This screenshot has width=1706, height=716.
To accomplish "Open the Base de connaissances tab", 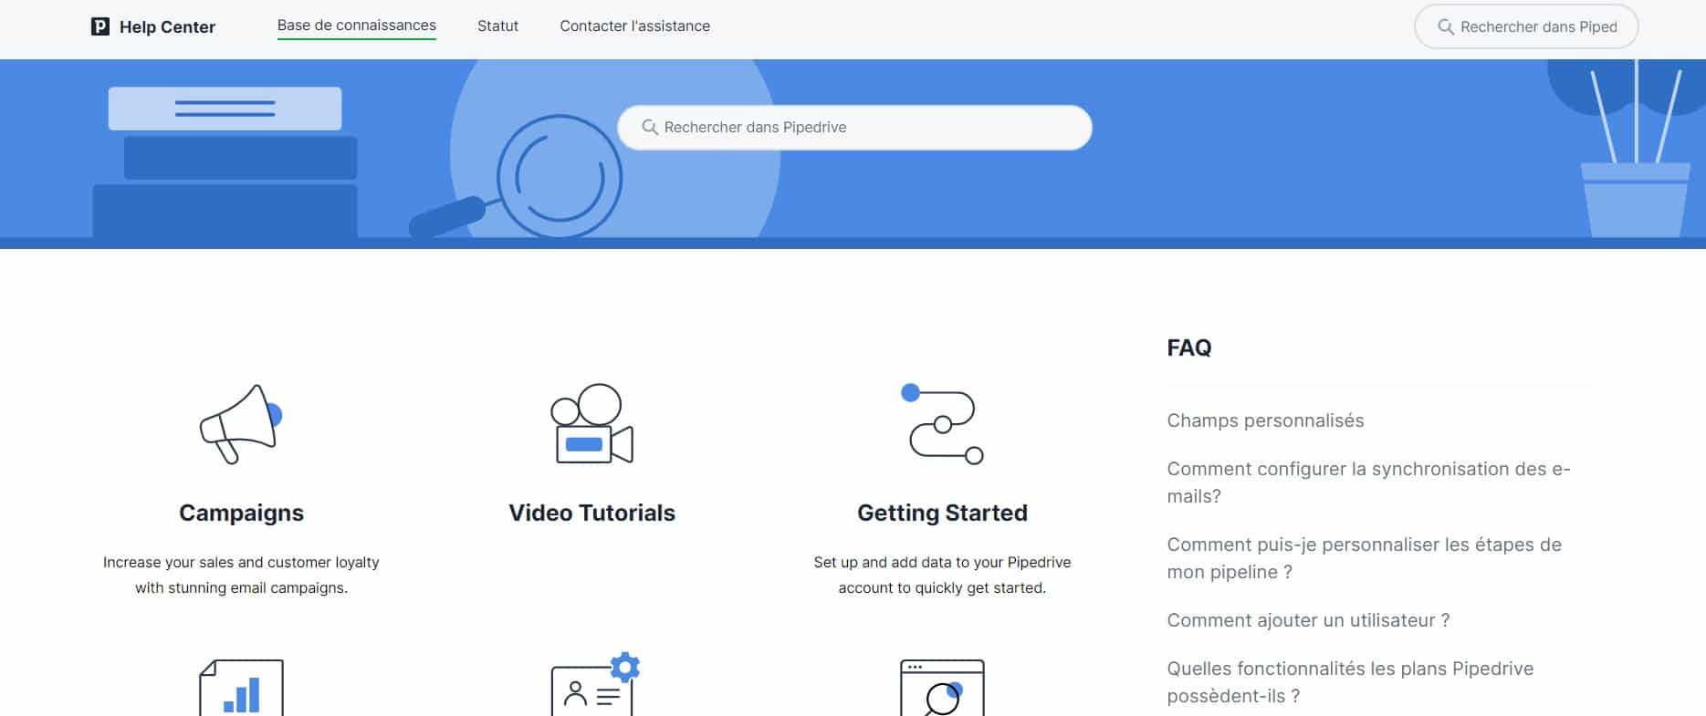I will click(x=356, y=26).
